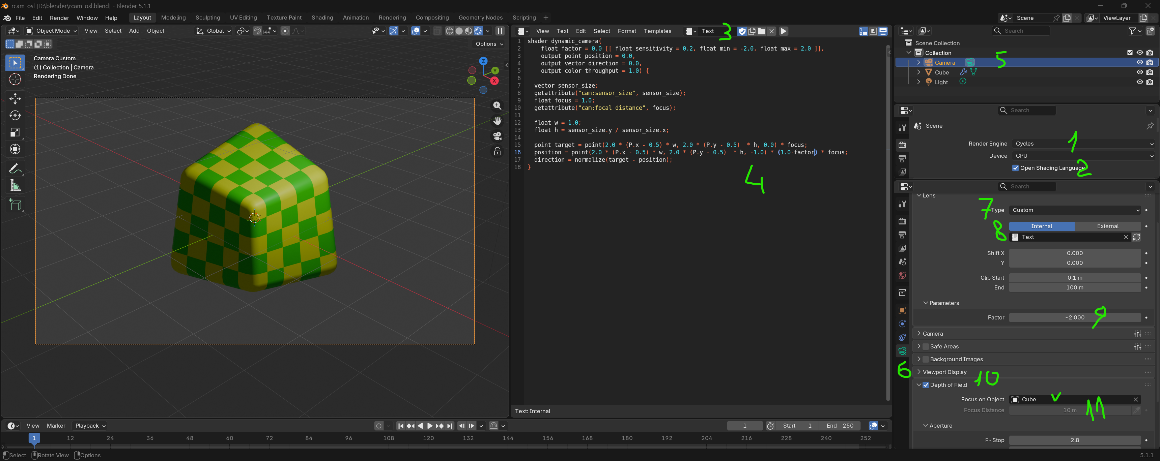Click the zoom viewport magnifier icon
The width and height of the screenshot is (1160, 461).
click(x=497, y=105)
